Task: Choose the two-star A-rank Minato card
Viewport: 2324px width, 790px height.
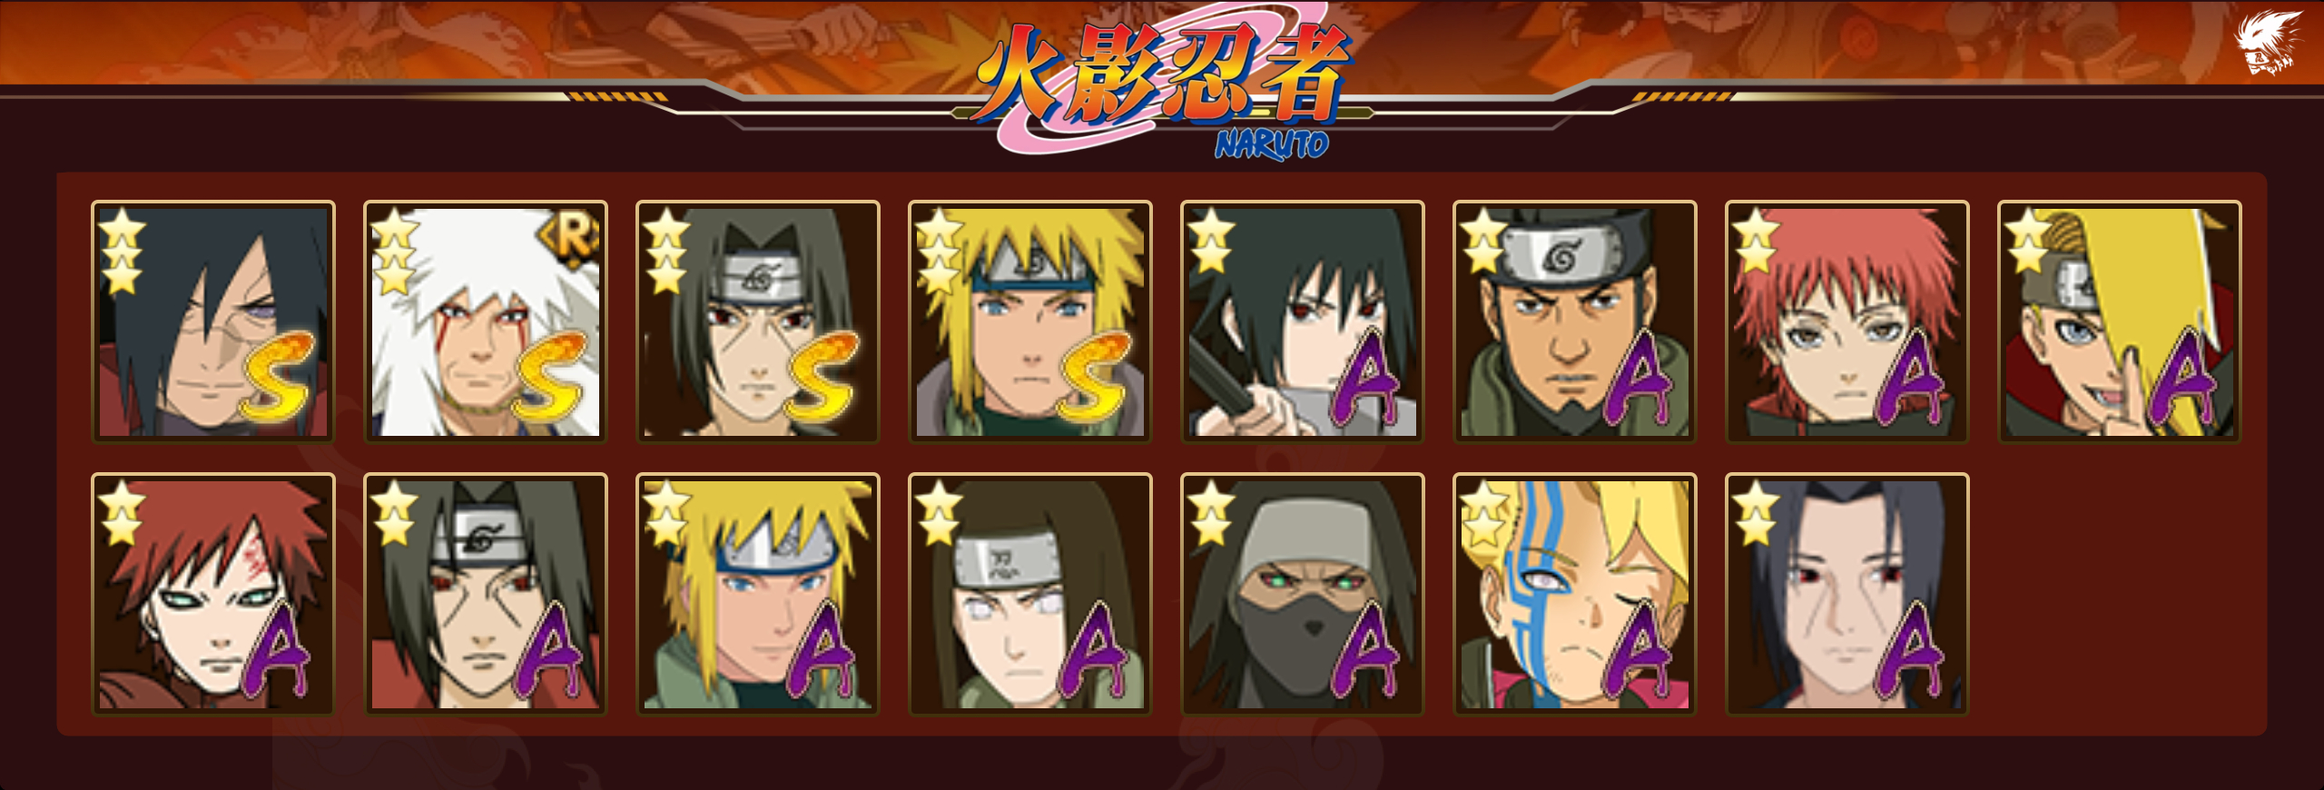Action: 758,594
